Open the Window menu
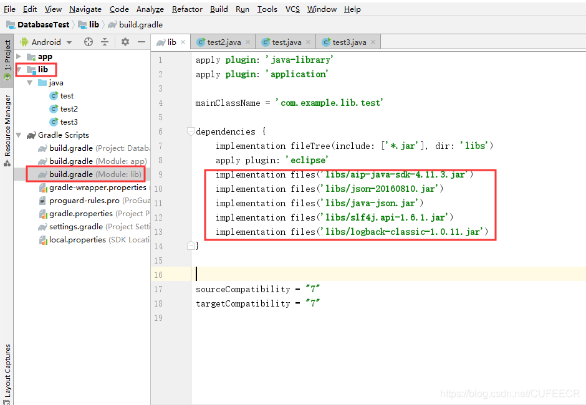 click(x=322, y=9)
